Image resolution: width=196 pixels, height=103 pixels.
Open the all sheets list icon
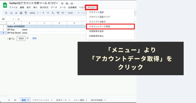tap(15, 100)
